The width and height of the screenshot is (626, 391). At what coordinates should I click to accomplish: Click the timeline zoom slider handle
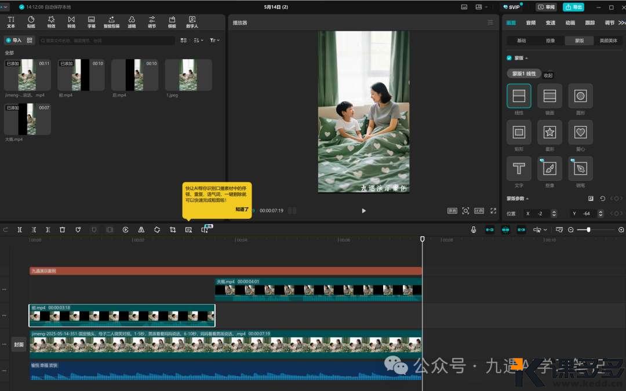588,230
